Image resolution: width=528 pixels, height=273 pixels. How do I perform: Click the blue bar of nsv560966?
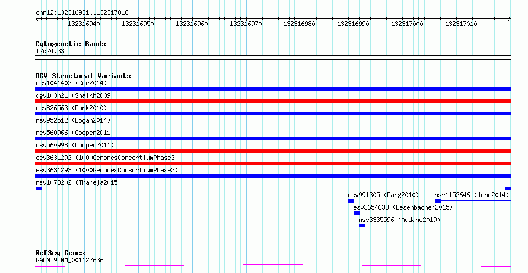pyautogui.click(x=273, y=139)
